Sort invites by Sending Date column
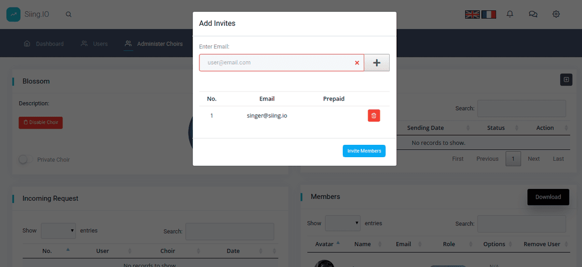The width and height of the screenshot is (582, 267). click(425, 128)
